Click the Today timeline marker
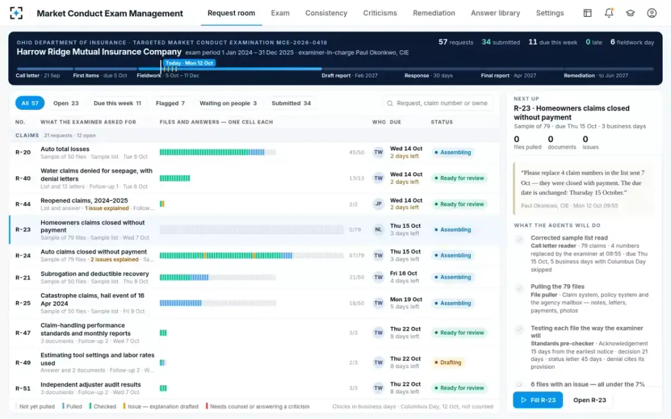 [x=189, y=63]
